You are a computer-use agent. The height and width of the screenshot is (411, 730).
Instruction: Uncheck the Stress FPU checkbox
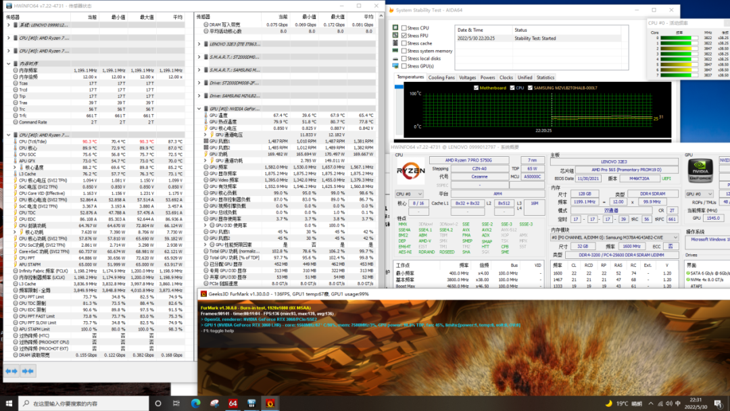tap(404, 35)
